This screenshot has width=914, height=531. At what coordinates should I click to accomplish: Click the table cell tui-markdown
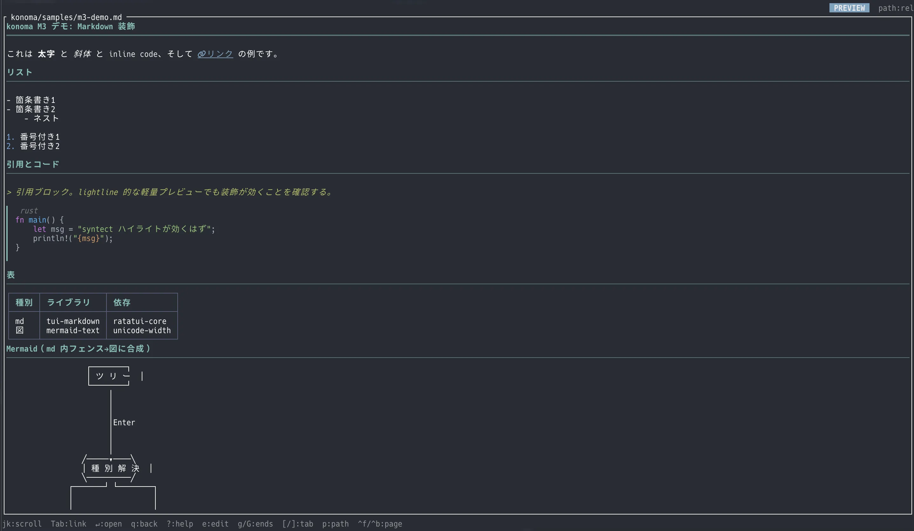click(x=73, y=321)
